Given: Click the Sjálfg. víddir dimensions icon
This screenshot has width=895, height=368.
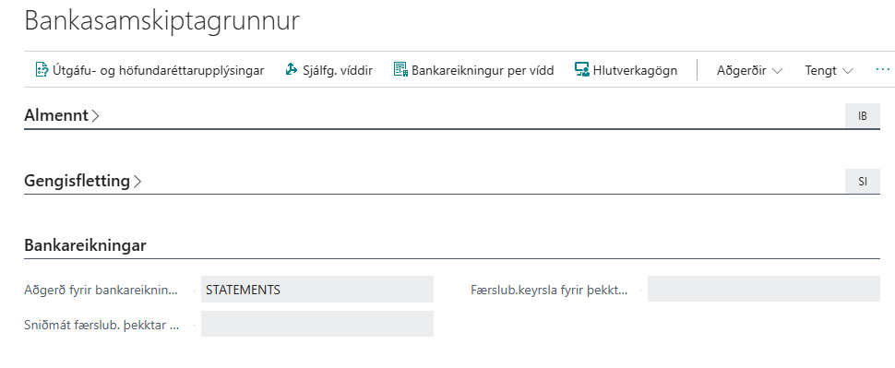Looking at the screenshot, I should pos(292,69).
